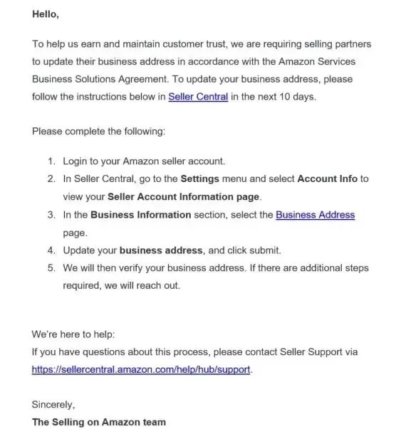Click the "We're here to help:" heading
The width and height of the screenshot is (406, 429).
pyautogui.click(x=73, y=334)
